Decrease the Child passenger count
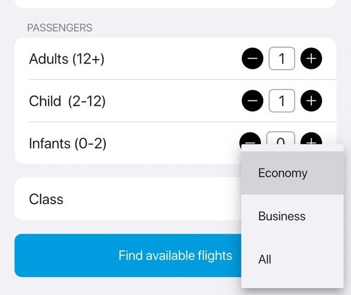The height and width of the screenshot is (295, 351). coord(252,101)
